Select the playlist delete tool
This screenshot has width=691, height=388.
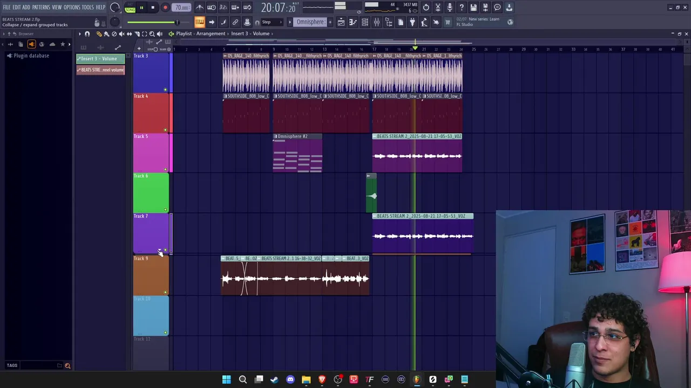click(114, 34)
